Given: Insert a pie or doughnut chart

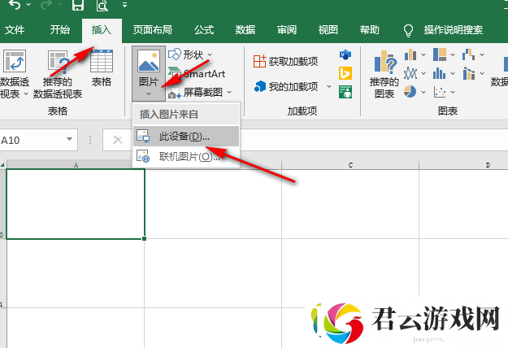Looking at the screenshot, I should pos(410,92).
